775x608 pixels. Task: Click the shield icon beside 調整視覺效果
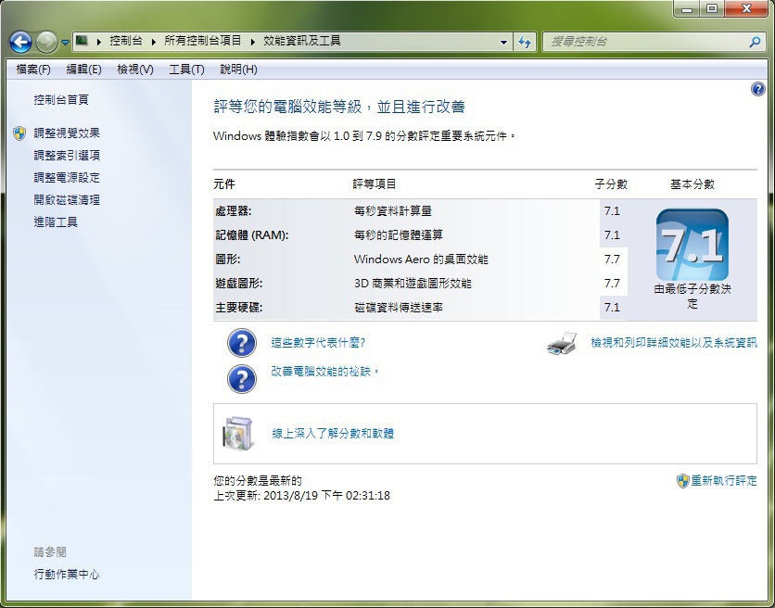(19, 133)
